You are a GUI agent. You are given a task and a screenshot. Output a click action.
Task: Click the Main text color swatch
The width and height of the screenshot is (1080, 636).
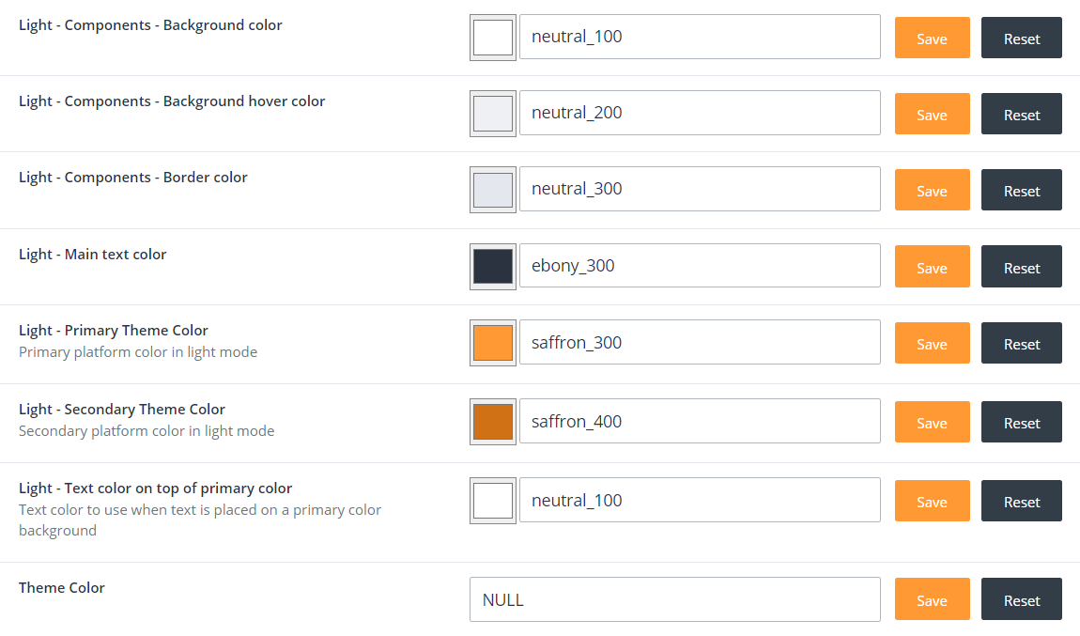tap(493, 267)
